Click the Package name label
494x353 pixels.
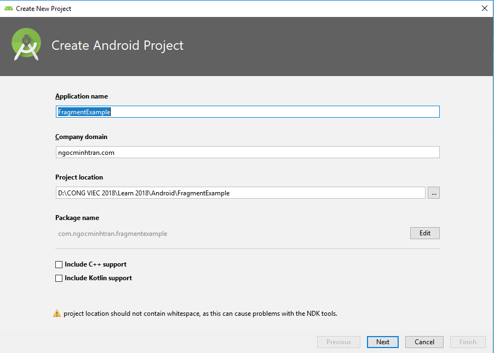click(x=77, y=218)
